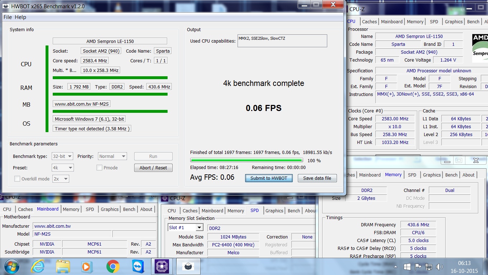Launch Google Chrome from the taskbar
The width and height of the screenshot is (488, 275).
tap(113, 267)
